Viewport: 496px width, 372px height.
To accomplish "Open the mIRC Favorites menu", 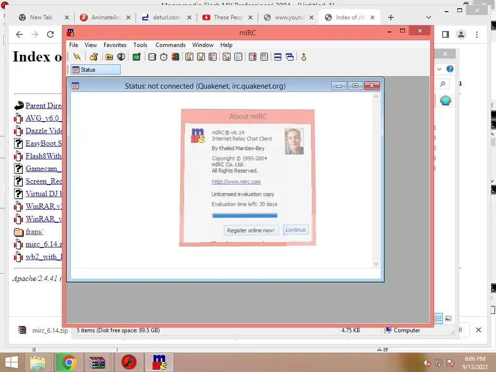I will tap(115, 45).
